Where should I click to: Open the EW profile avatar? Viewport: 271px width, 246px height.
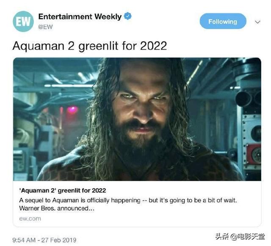[x=23, y=22]
